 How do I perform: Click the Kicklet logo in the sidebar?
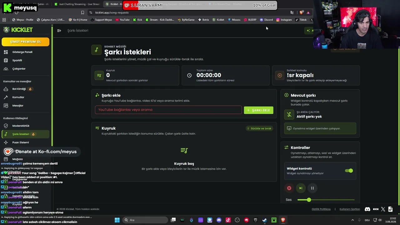point(18,30)
